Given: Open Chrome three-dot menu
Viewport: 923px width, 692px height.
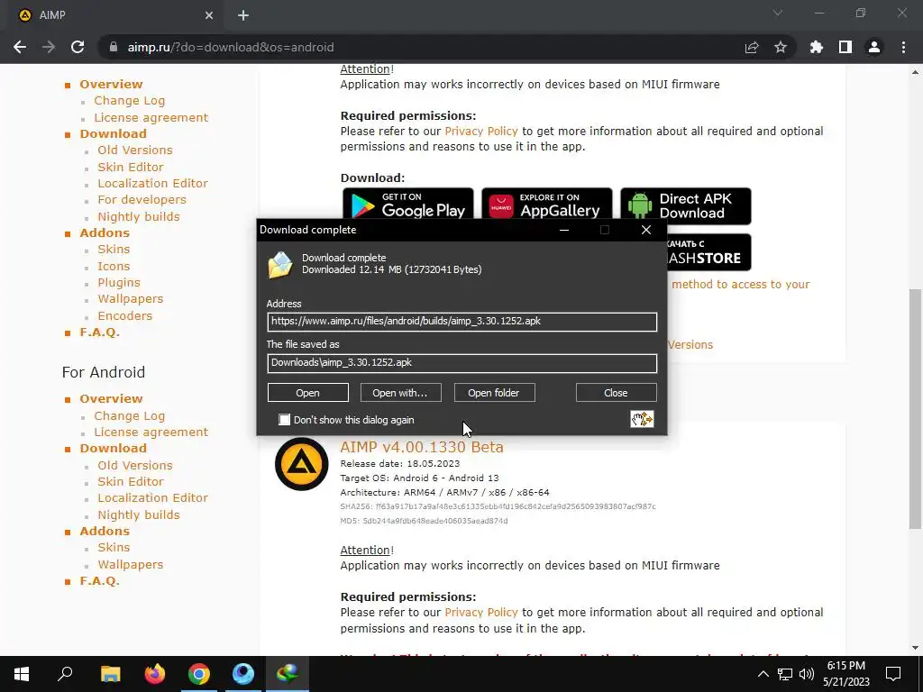Looking at the screenshot, I should pos(903,47).
